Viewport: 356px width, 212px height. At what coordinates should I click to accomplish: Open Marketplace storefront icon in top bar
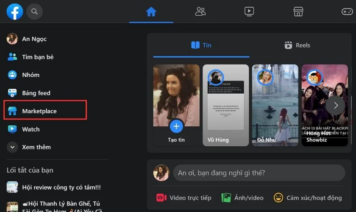tap(298, 11)
